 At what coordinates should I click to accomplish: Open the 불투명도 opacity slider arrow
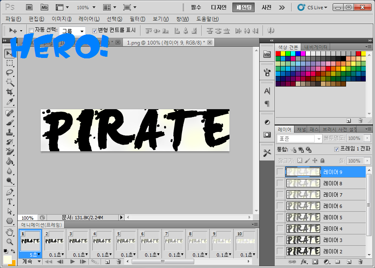pyautogui.click(x=367, y=138)
